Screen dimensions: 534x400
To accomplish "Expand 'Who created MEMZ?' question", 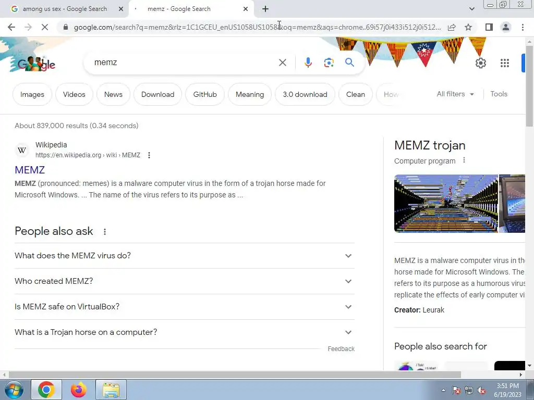I will point(184,281).
